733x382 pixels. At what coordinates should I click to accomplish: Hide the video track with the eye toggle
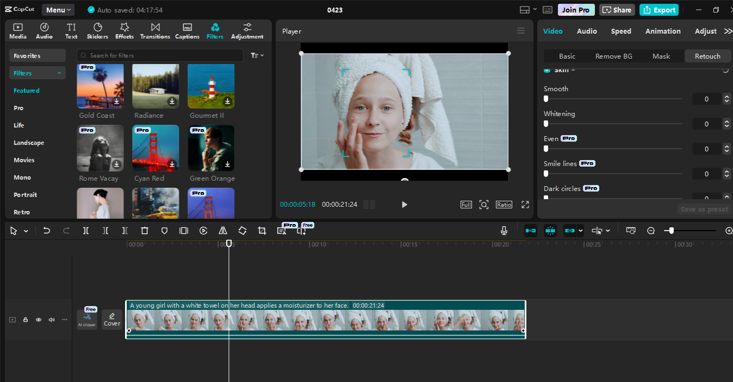(38, 320)
